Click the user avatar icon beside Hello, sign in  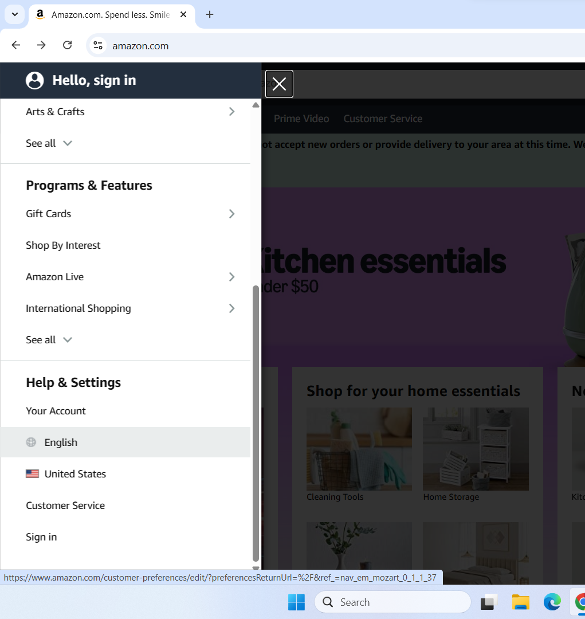[35, 81]
